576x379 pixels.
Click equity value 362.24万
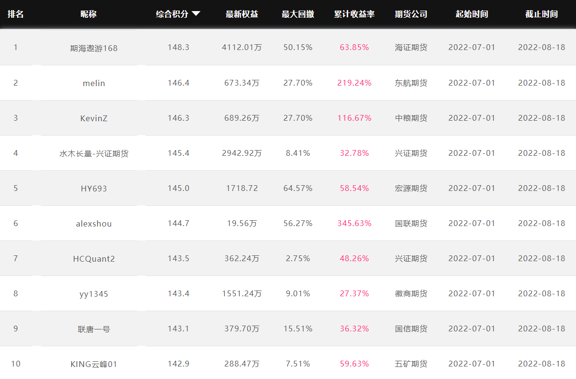242,258
